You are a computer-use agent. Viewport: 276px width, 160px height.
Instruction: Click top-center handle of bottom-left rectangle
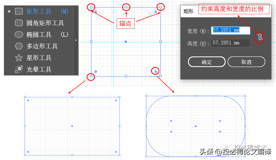click(x=72, y=97)
